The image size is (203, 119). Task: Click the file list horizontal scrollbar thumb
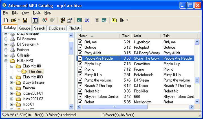coord(115,107)
